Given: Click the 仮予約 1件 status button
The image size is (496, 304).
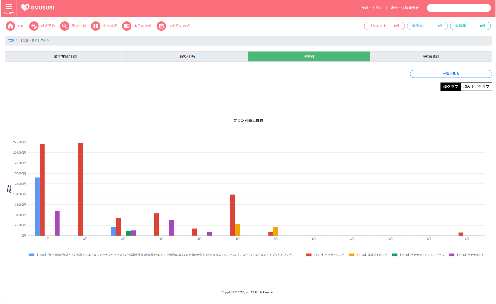Looking at the screenshot, I should (427, 26).
